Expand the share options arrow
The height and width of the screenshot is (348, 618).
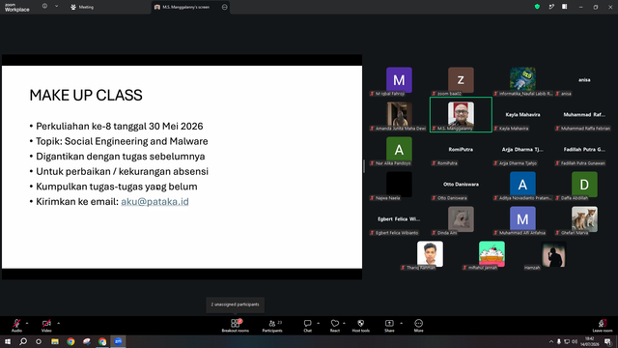pyautogui.click(x=402, y=323)
